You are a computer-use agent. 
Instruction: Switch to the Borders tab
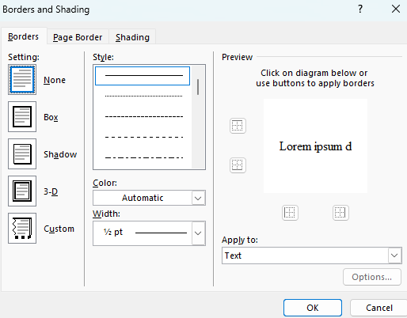tap(24, 36)
